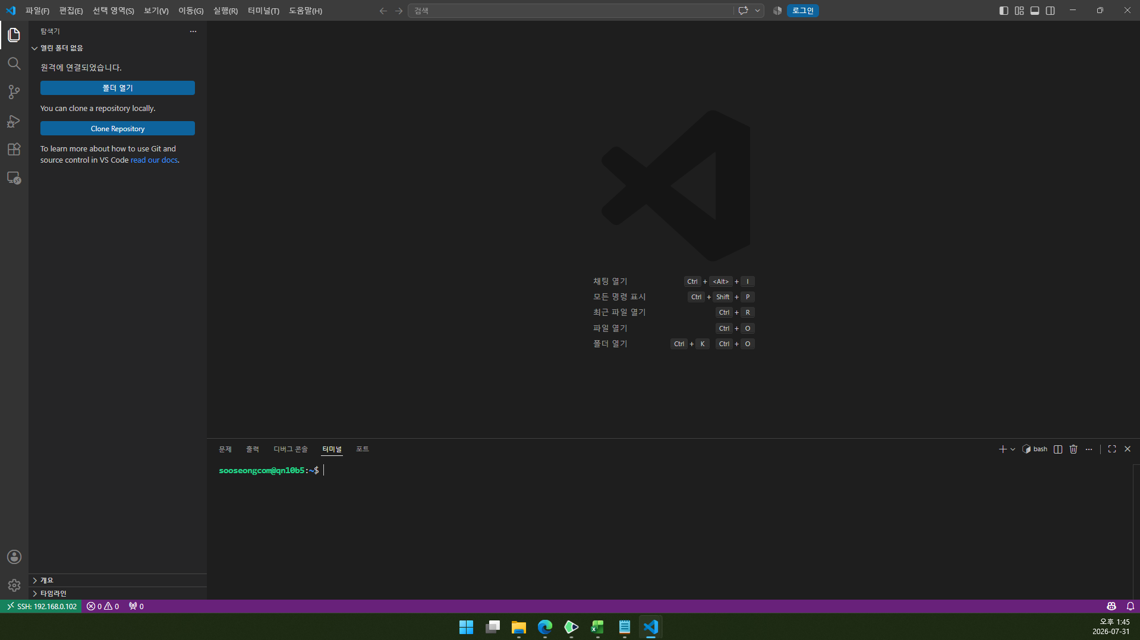The image size is (1140, 640).
Task: Switch to the 디버그 콘솔 panel tab
Action: 291,449
